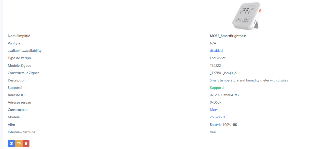Screen dimensions: 322x149
Task: Click the Interview terminé value Vrai
Action: pos(213,132)
